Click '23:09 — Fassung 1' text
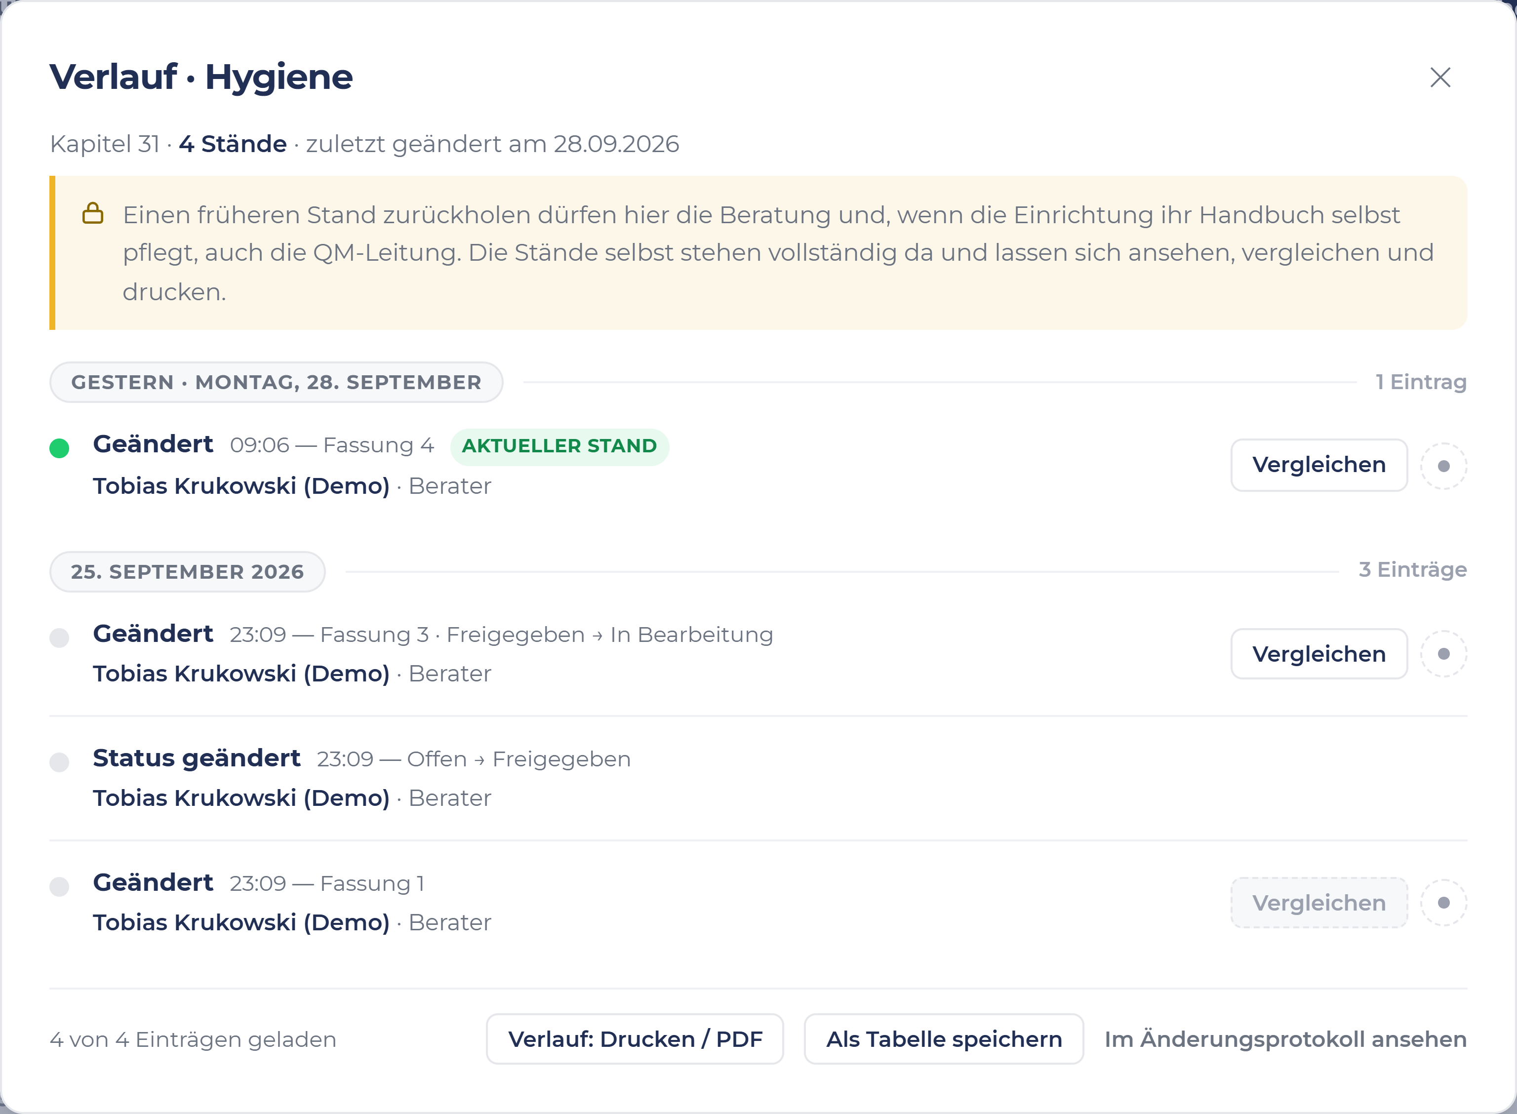This screenshot has height=1114, width=1517. pos(327,883)
